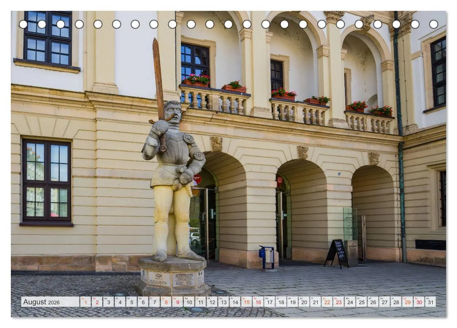Image resolution: width=457 pixels, height=328 pixels.
Task: Select date cell 11
Action: [x=201, y=302]
